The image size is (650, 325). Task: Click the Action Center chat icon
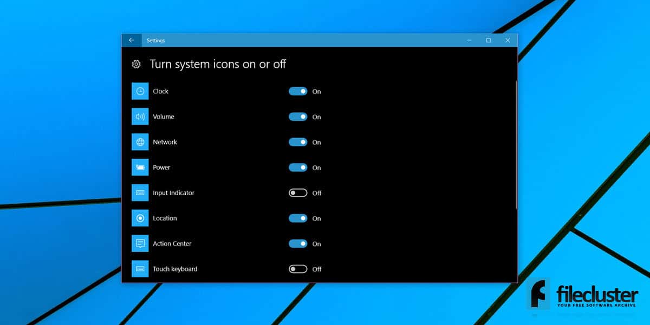pos(140,244)
